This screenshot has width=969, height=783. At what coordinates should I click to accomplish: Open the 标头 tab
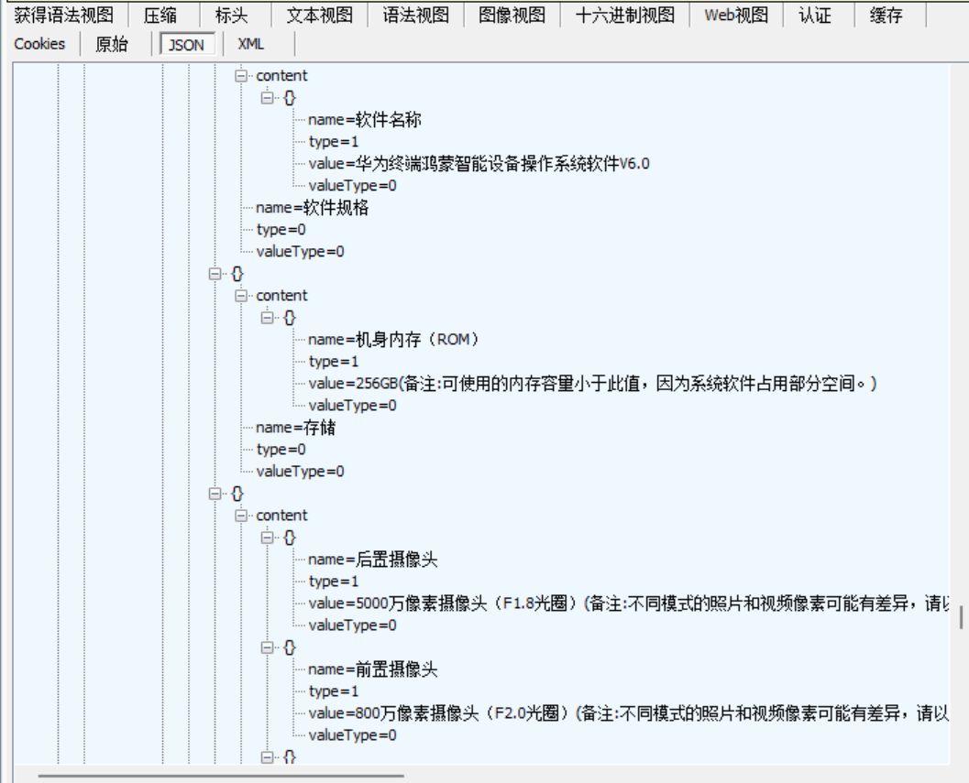[x=231, y=15]
